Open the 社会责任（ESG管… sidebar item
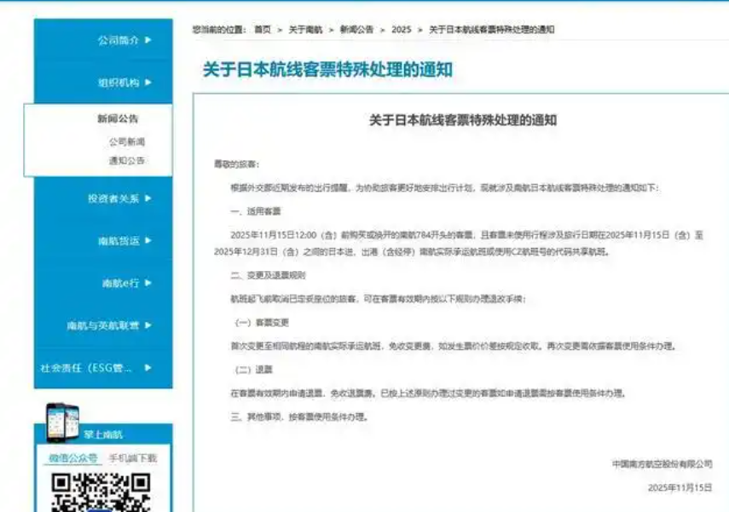Image resolution: width=729 pixels, height=512 pixels. (x=94, y=368)
